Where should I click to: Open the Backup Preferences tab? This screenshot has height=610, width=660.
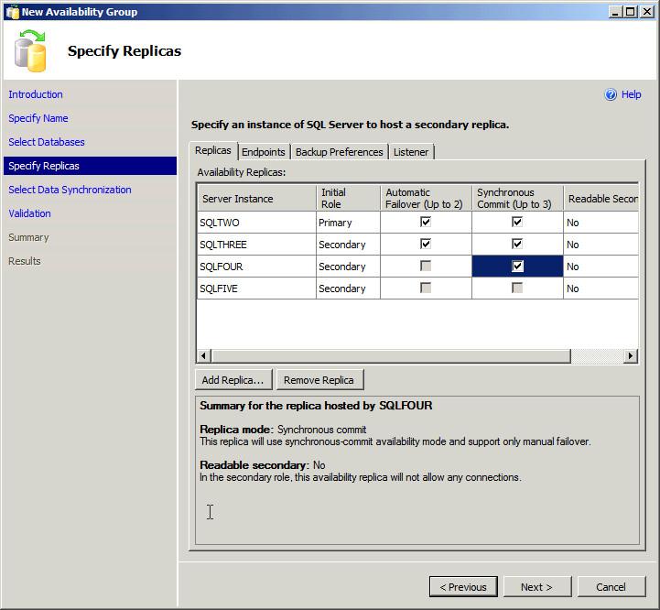340,152
